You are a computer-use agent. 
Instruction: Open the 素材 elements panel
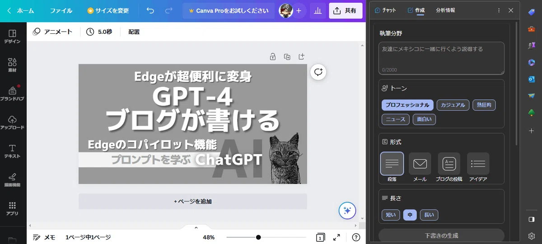13,65
